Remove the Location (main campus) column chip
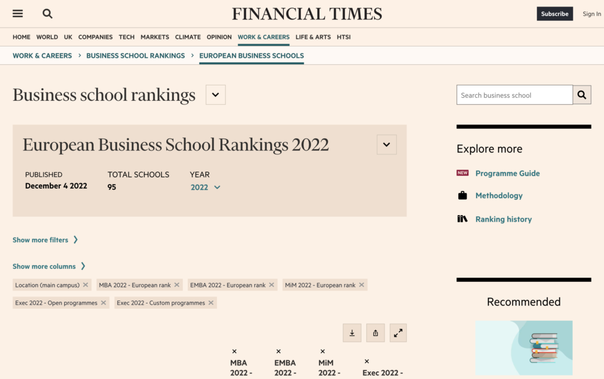The height and width of the screenshot is (379, 604). [x=86, y=285]
